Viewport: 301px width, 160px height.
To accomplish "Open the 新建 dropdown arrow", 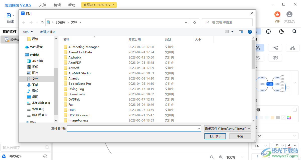I will coord(13,15).
